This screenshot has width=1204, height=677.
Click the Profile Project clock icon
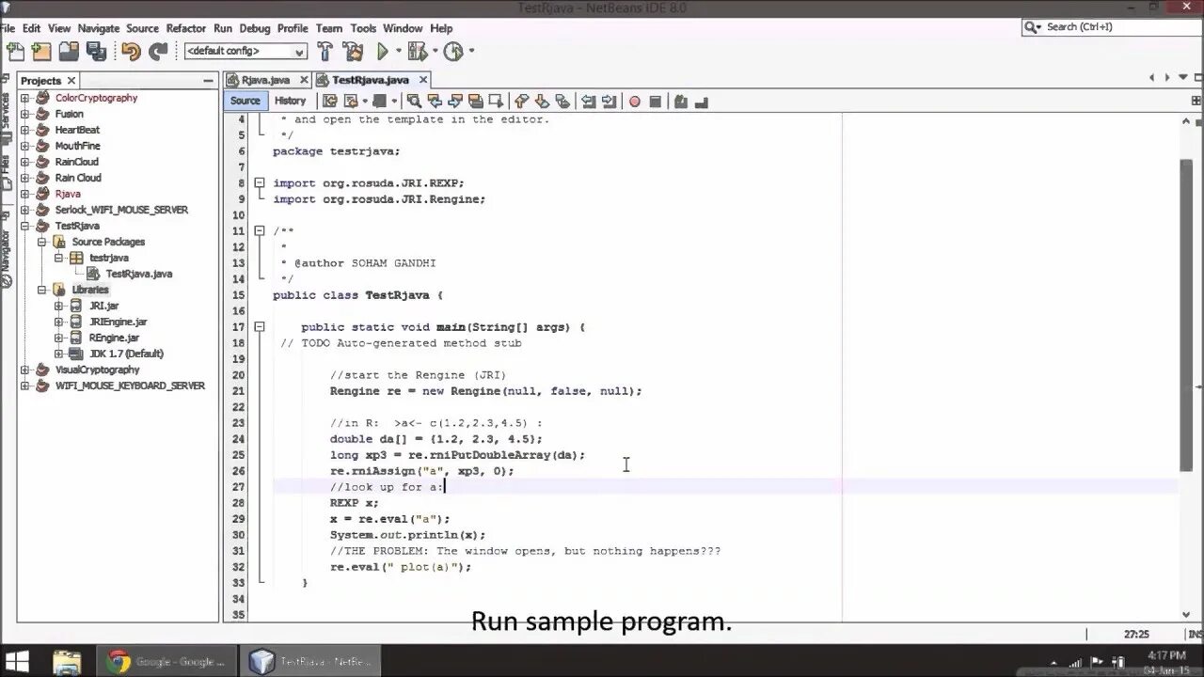click(453, 52)
